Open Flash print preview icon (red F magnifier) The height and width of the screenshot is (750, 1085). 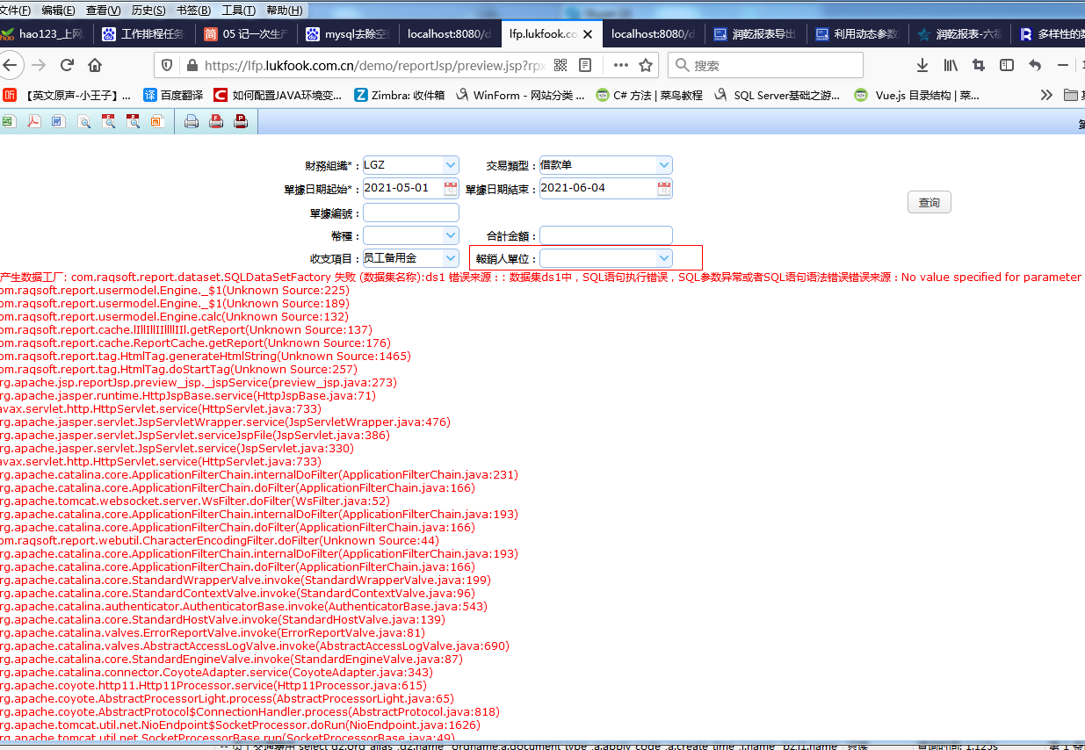[109, 122]
